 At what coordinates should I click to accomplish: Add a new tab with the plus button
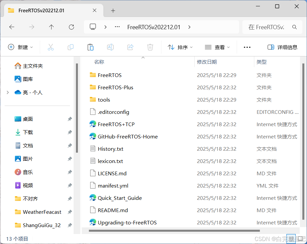tap(113, 11)
